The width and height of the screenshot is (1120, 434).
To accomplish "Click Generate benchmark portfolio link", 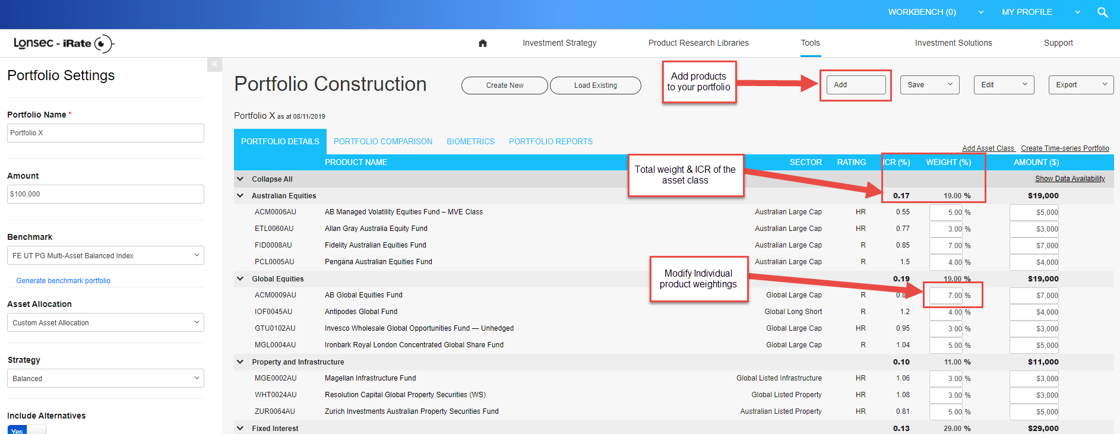I will pos(63,281).
